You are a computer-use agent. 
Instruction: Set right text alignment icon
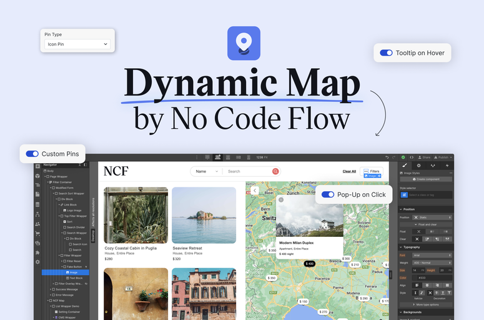click(x=437, y=285)
